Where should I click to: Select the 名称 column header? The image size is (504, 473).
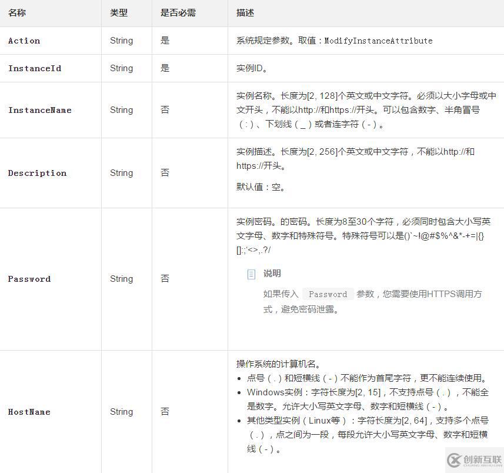17,13
